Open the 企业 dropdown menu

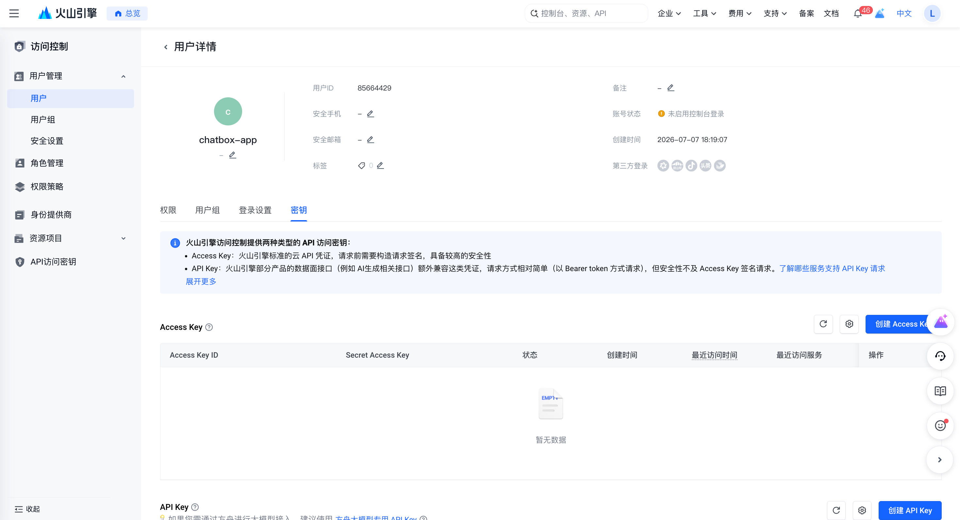pyautogui.click(x=669, y=13)
